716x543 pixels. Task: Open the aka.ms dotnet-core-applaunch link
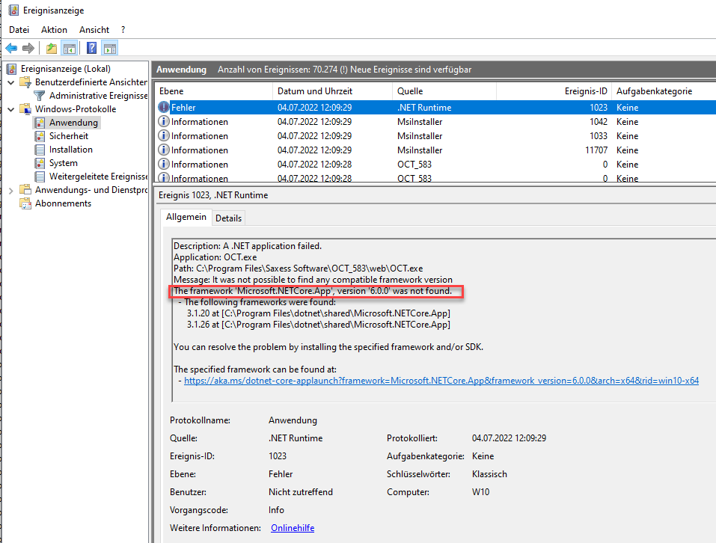pyautogui.click(x=441, y=381)
